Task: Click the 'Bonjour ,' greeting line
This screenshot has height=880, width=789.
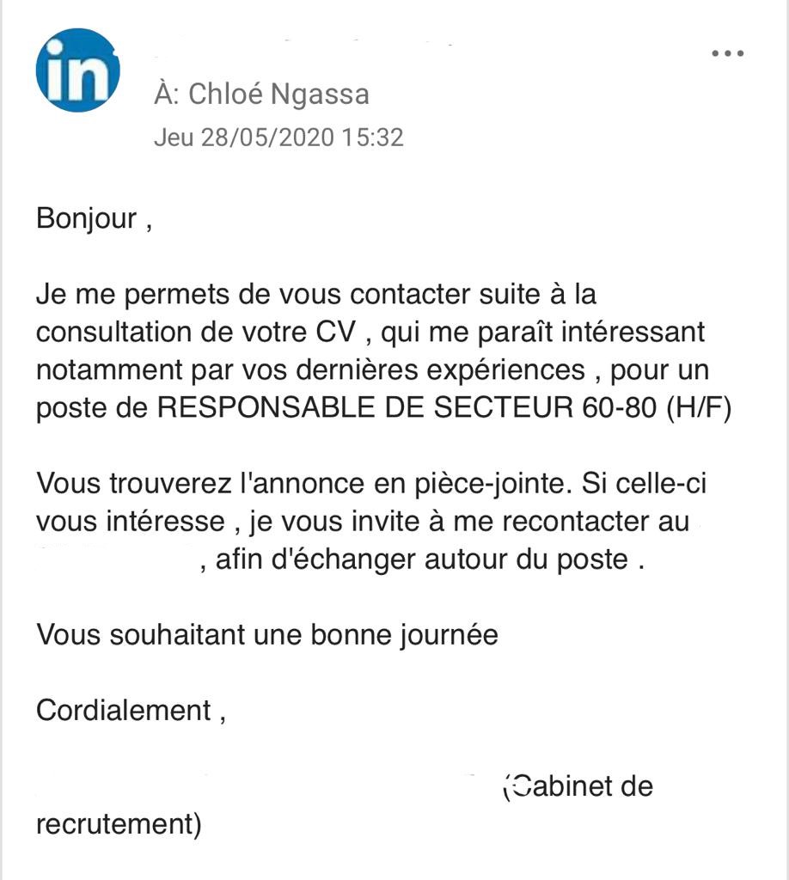Action: pos(95,218)
